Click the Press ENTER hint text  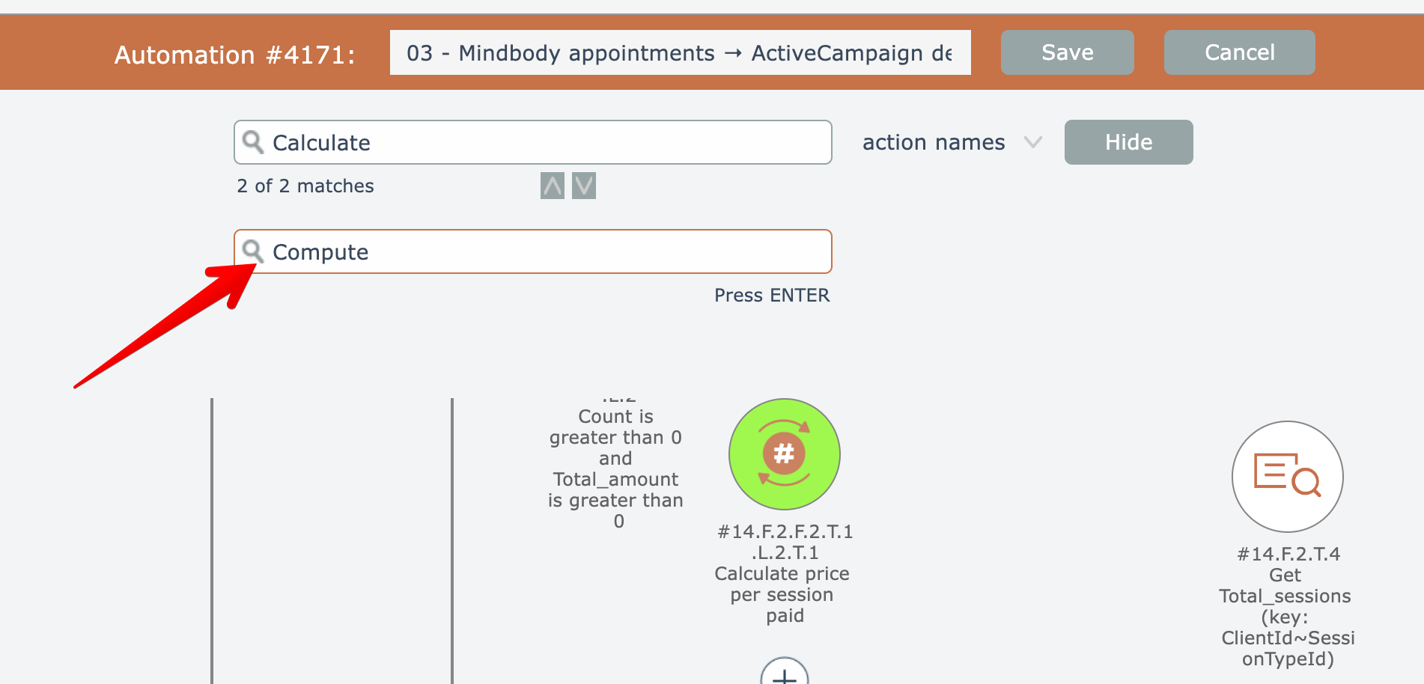pyautogui.click(x=772, y=296)
